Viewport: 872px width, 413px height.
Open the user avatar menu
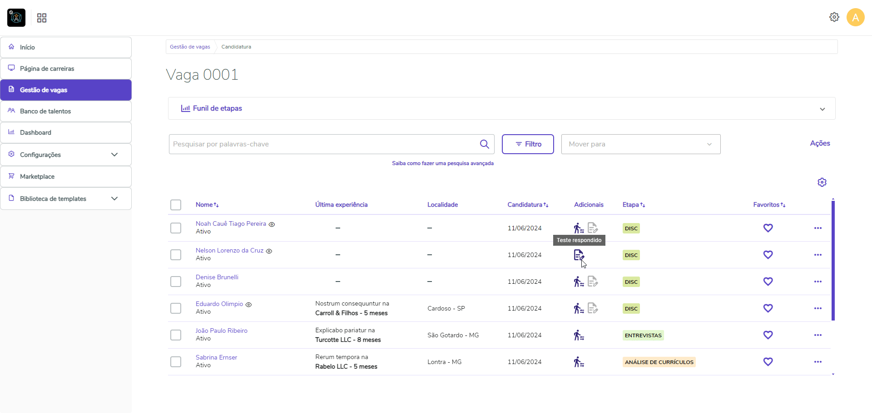pos(855,18)
